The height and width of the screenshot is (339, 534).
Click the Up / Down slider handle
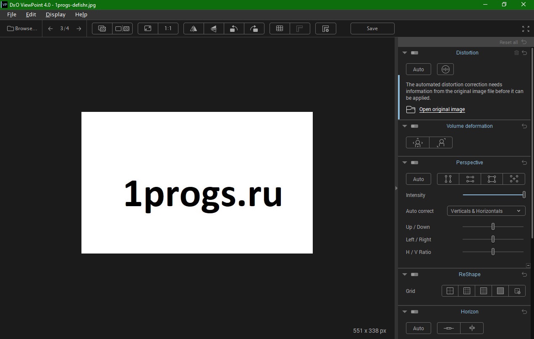tap(493, 227)
